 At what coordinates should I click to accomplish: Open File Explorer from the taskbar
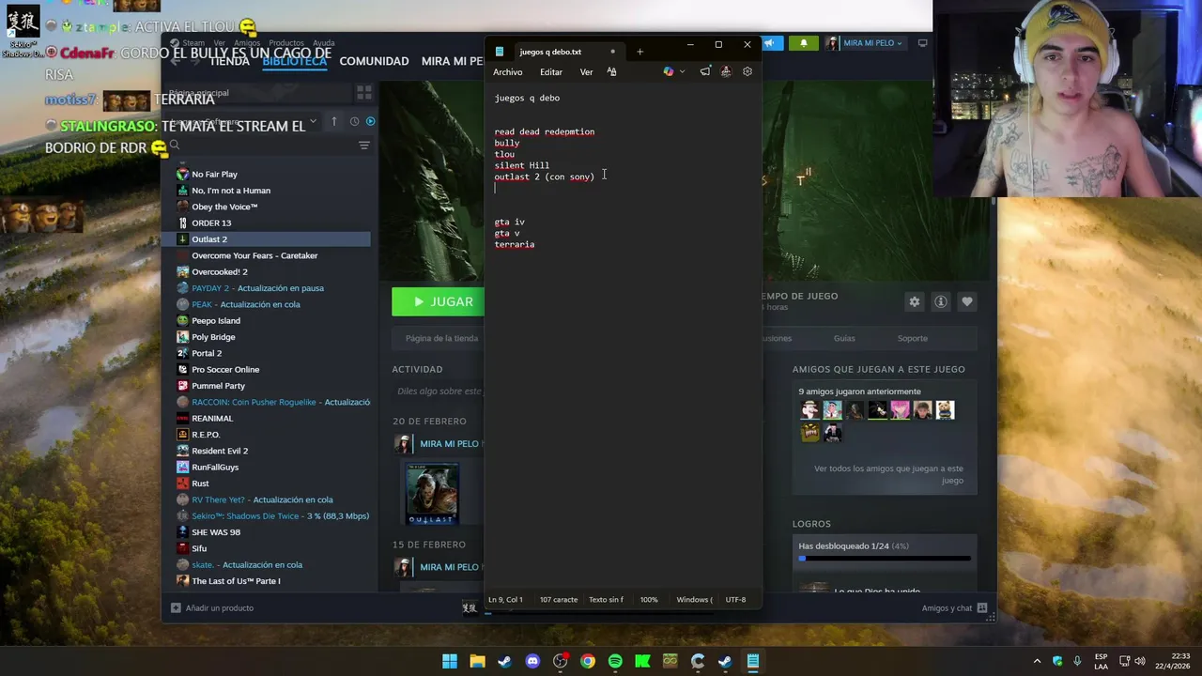coord(477,661)
